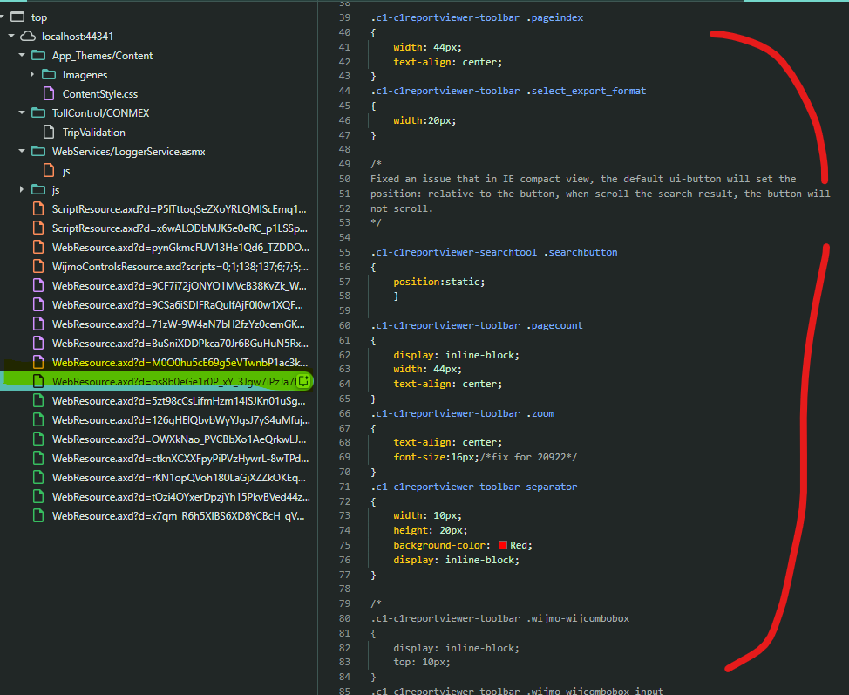
Task: Click file icon of WebResource.axd?d=9CSa6iSD
Action: point(38,305)
